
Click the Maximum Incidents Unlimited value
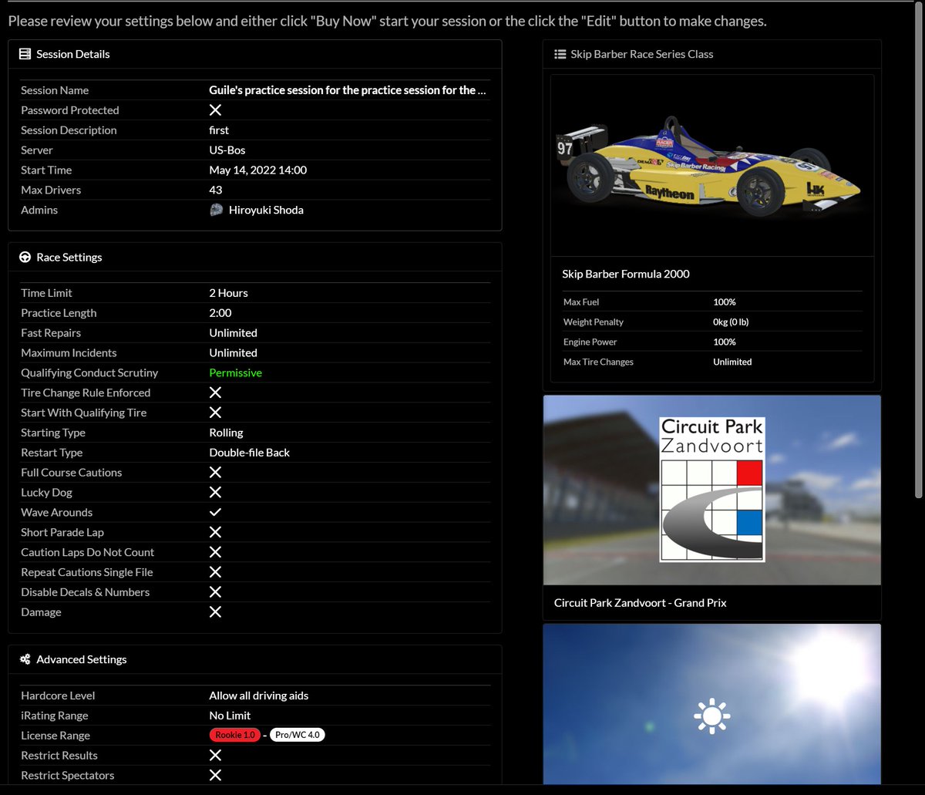[234, 353]
